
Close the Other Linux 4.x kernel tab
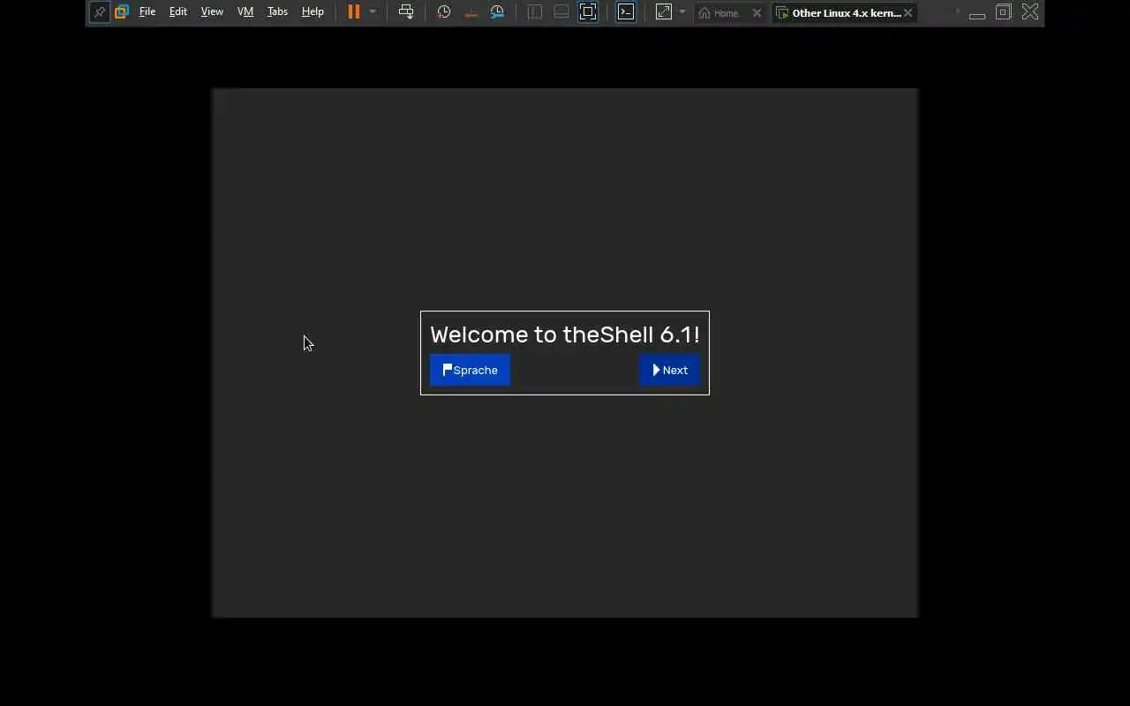tap(908, 13)
